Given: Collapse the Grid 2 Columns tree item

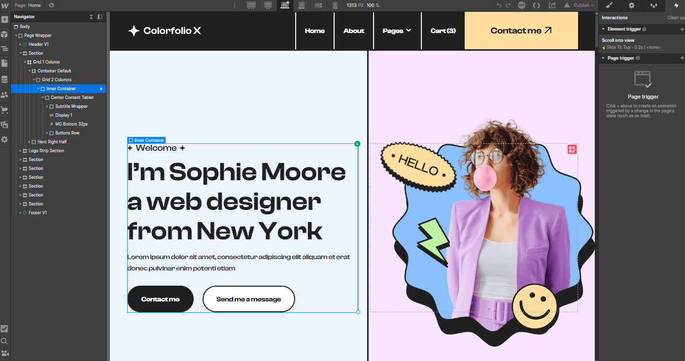Looking at the screenshot, I should [x=35, y=79].
